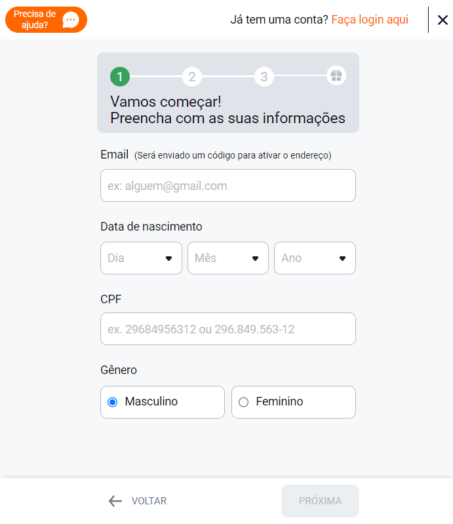
Task: Open the Dia dropdown
Action: pyautogui.click(x=141, y=258)
